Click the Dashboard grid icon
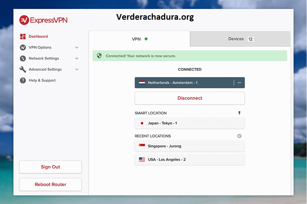Screen dimensions: 307x204 click(x=23, y=36)
